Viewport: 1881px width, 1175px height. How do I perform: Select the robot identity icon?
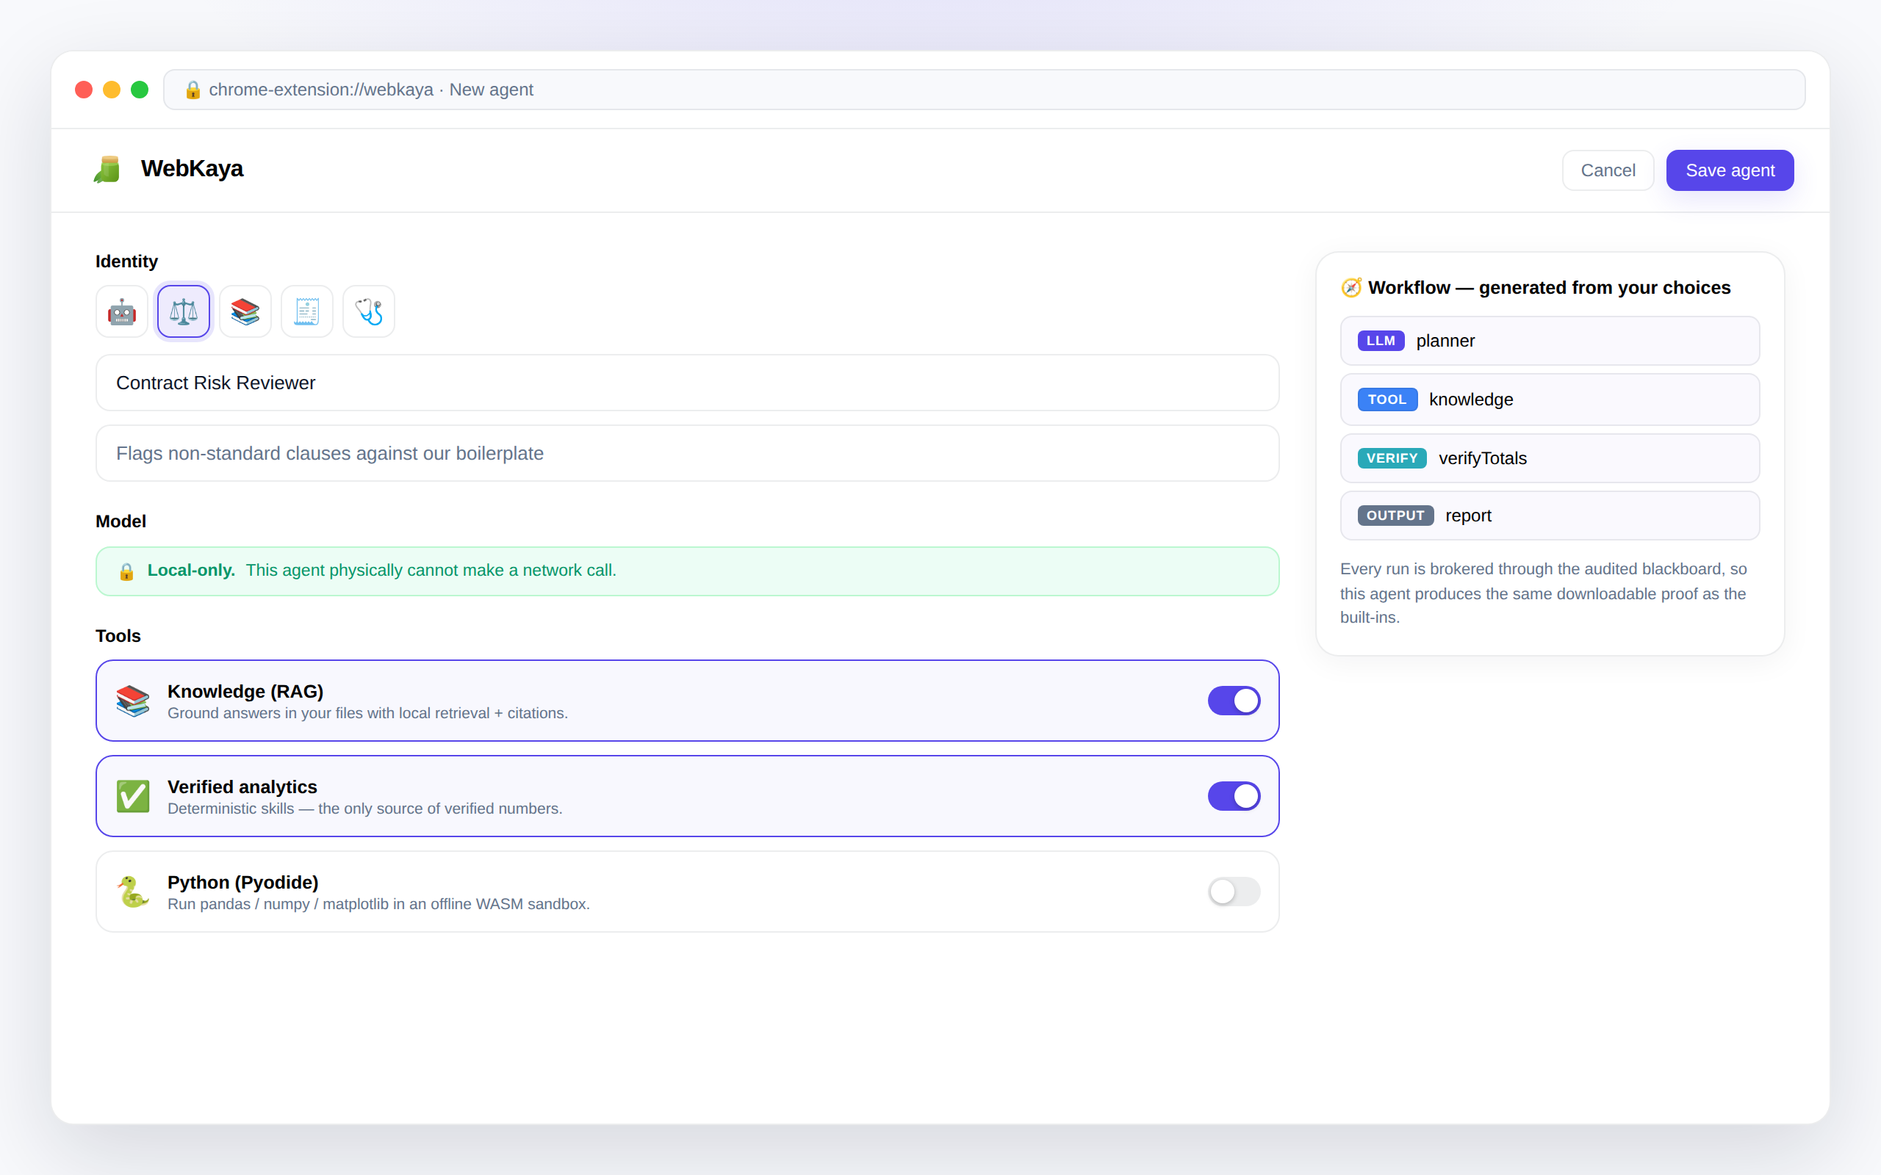coord(122,311)
